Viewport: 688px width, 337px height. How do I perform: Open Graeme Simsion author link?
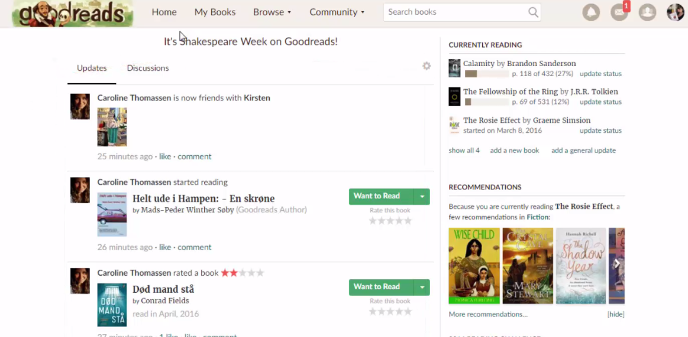[562, 120]
